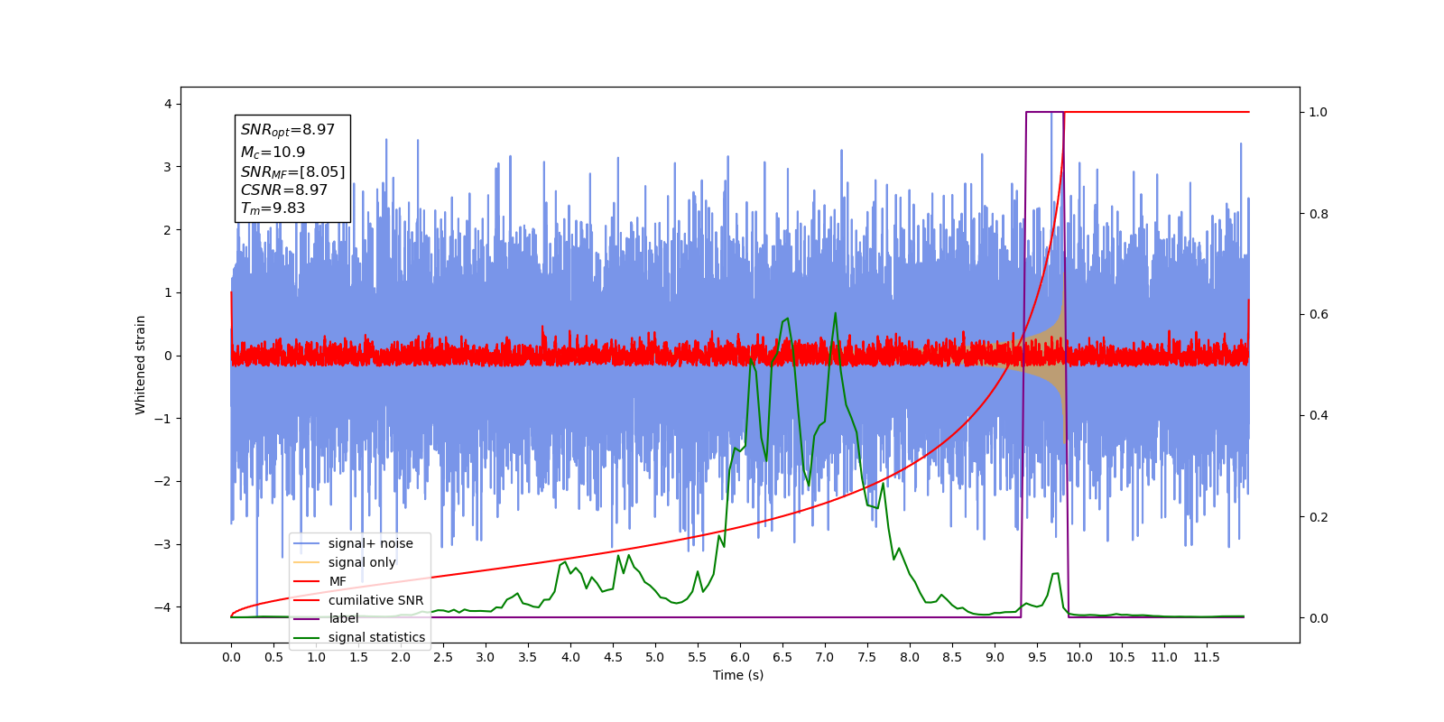Click the 'MF' legend label
The height and width of the screenshot is (722, 1444).
tap(338, 581)
